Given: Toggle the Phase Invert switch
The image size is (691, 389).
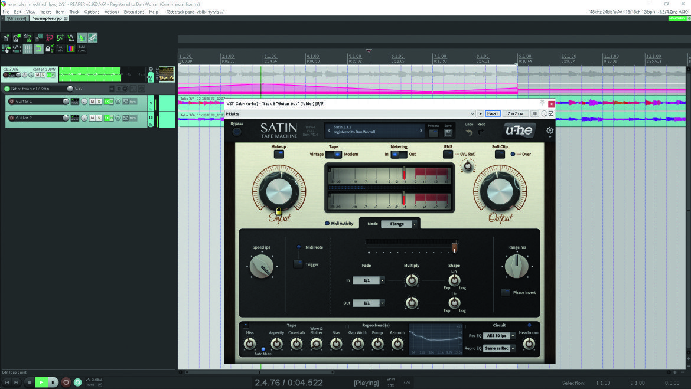Looking at the screenshot, I should click(x=506, y=292).
